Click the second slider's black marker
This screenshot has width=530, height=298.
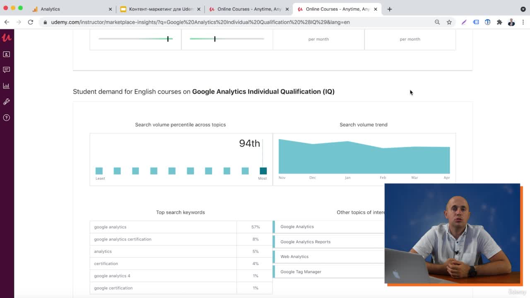coord(214,39)
